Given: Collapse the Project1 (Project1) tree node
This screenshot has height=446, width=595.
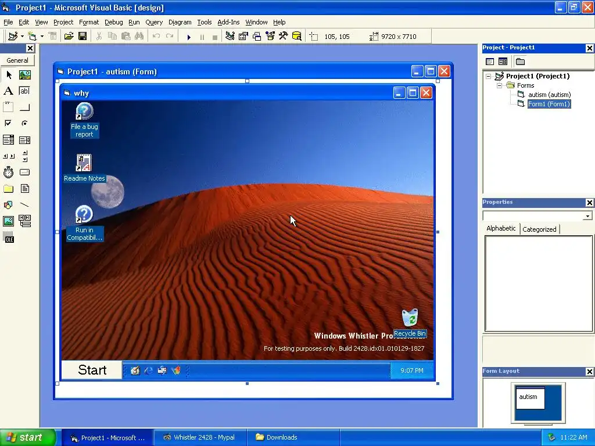Looking at the screenshot, I should pos(488,76).
